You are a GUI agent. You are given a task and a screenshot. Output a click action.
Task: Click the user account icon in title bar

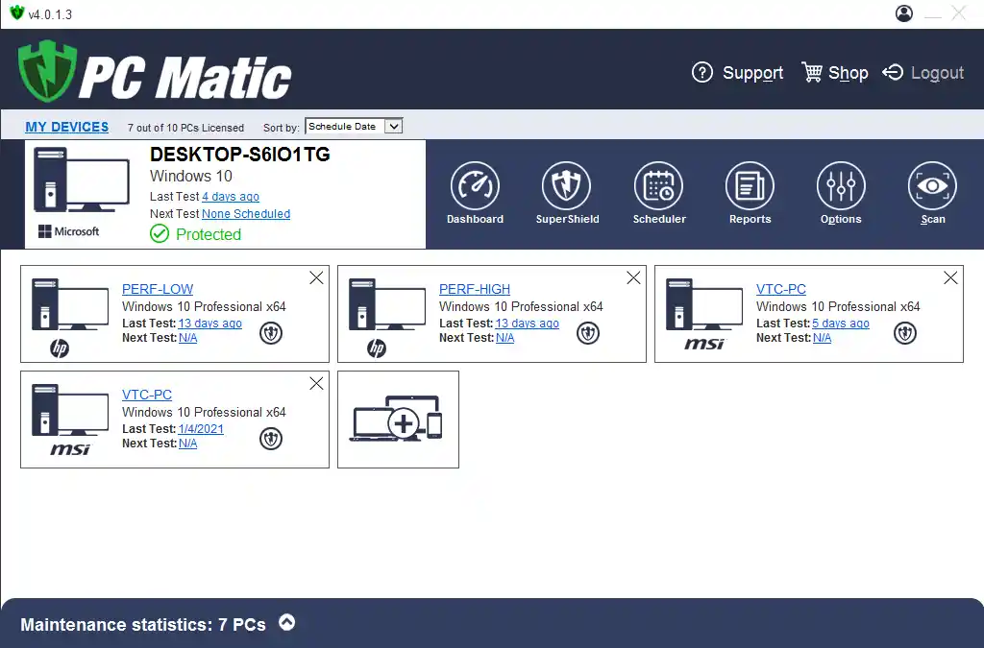click(903, 13)
